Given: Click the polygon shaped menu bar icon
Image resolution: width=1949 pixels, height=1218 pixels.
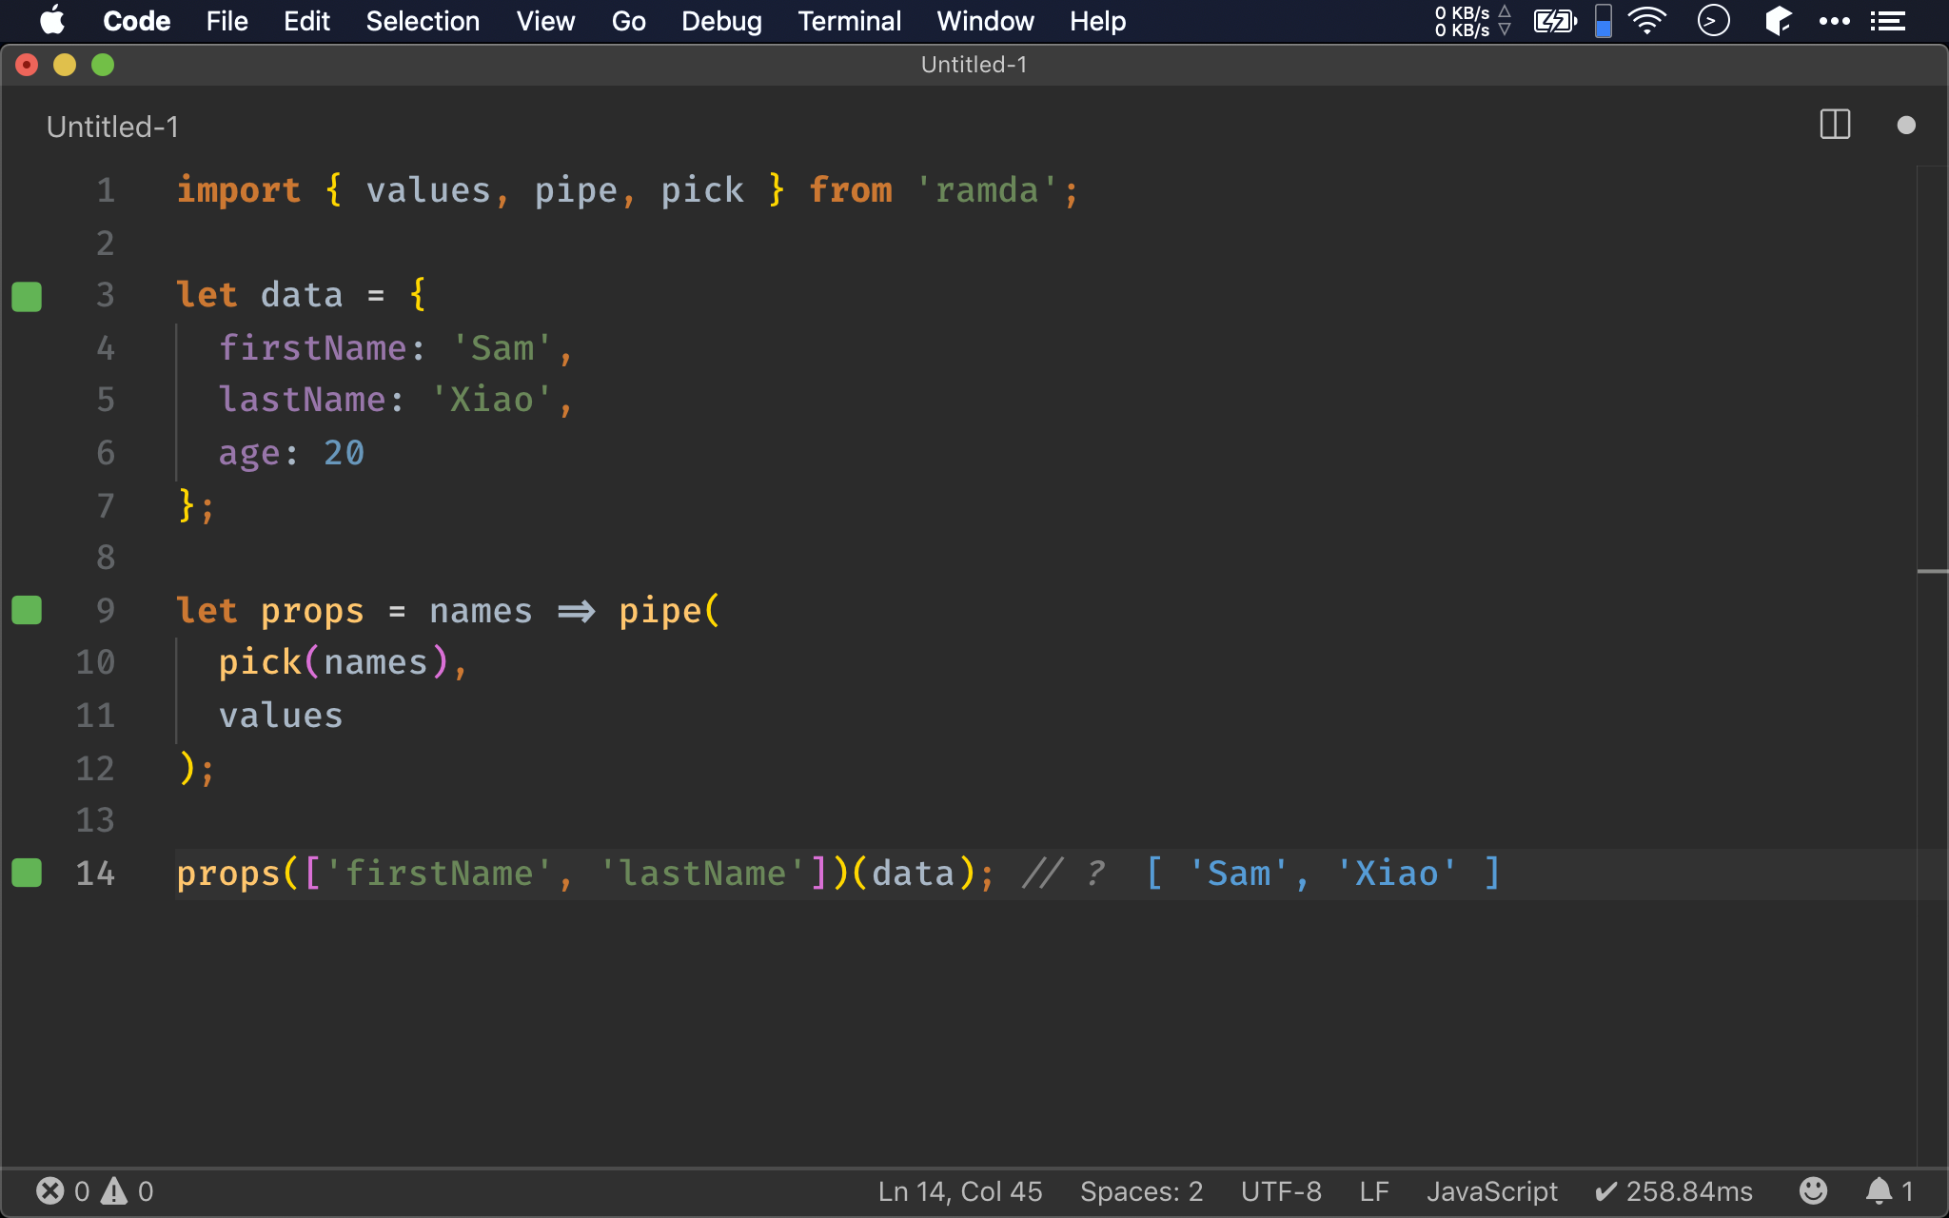Looking at the screenshot, I should coord(1777,21).
